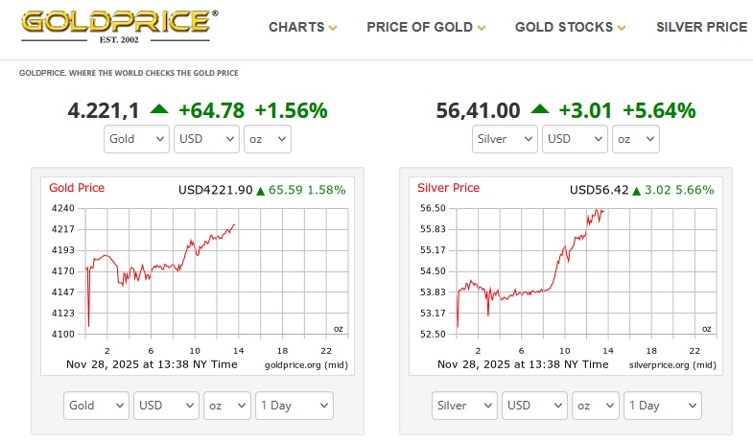Open the Silver metal dropdown above the chart
The width and height of the screenshot is (753, 443).
505,139
